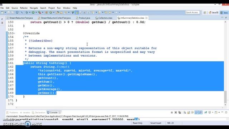Open the Back history dropdown arrow
Screen dimensions: 229x129
tap(113, 13)
